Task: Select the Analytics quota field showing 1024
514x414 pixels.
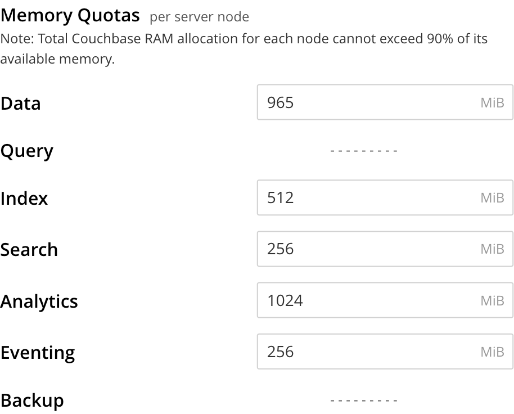Action: (x=366, y=300)
